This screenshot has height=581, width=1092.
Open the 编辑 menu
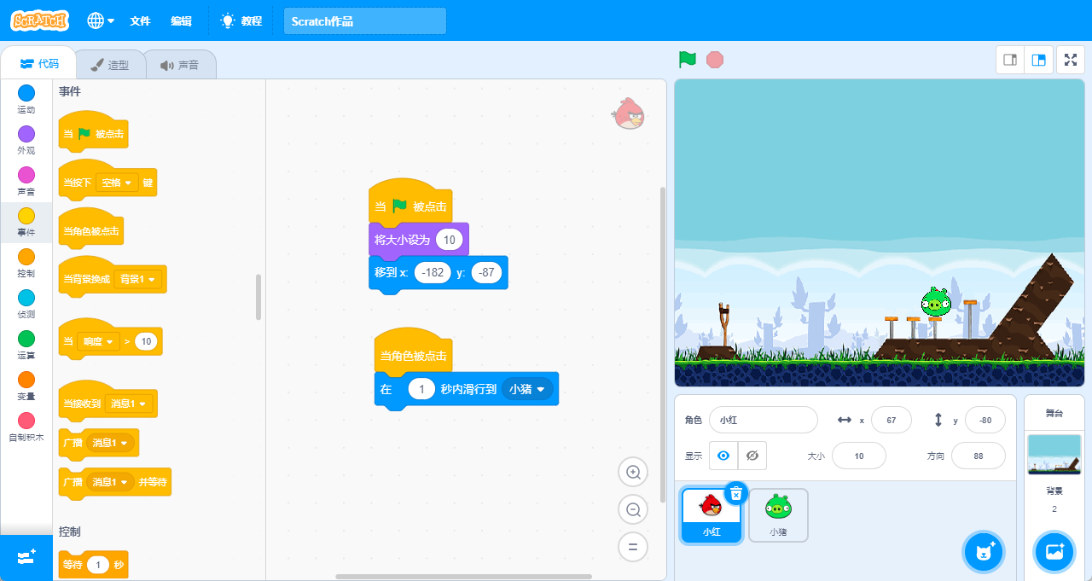tap(181, 21)
